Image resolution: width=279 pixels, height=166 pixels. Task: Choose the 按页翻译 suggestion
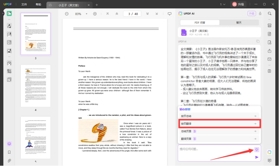tap(220, 124)
